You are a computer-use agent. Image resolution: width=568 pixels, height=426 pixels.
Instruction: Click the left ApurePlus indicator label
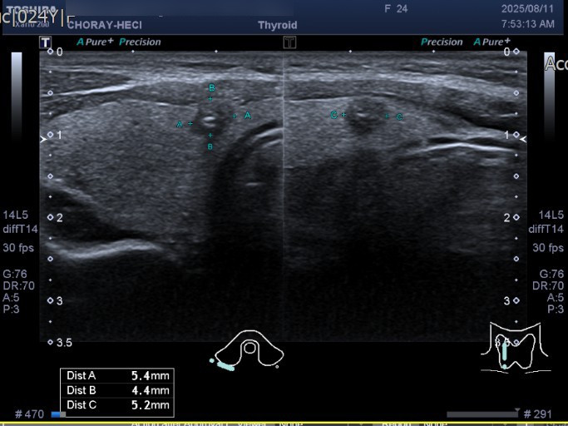[95, 42]
